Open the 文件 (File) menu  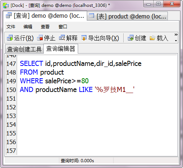(x=11, y=27)
